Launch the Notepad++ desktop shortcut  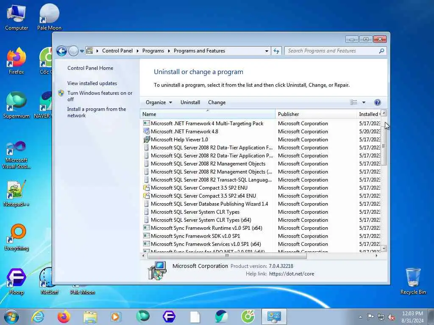(x=17, y=193)
